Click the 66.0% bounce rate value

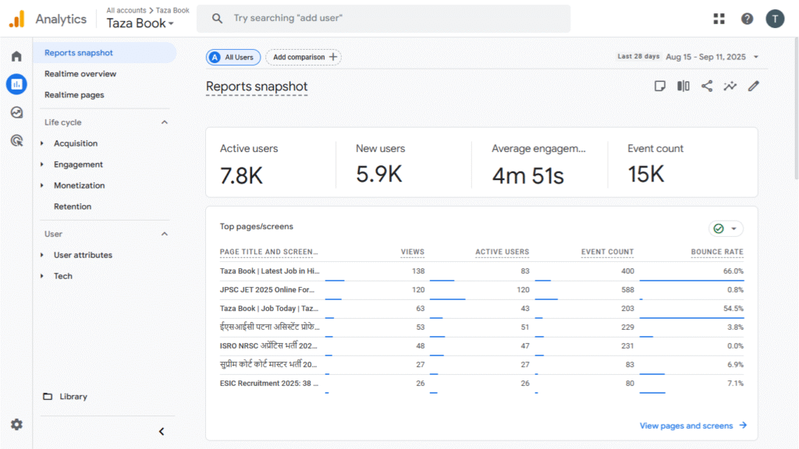[733, 271]
